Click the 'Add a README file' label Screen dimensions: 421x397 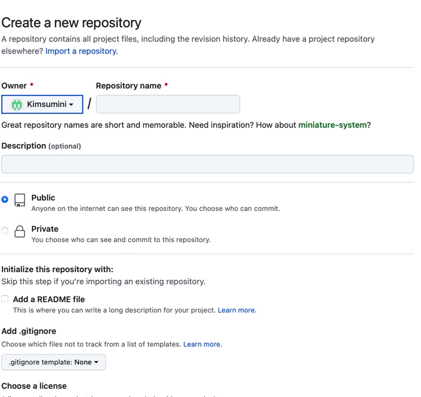tap(49, 299)
